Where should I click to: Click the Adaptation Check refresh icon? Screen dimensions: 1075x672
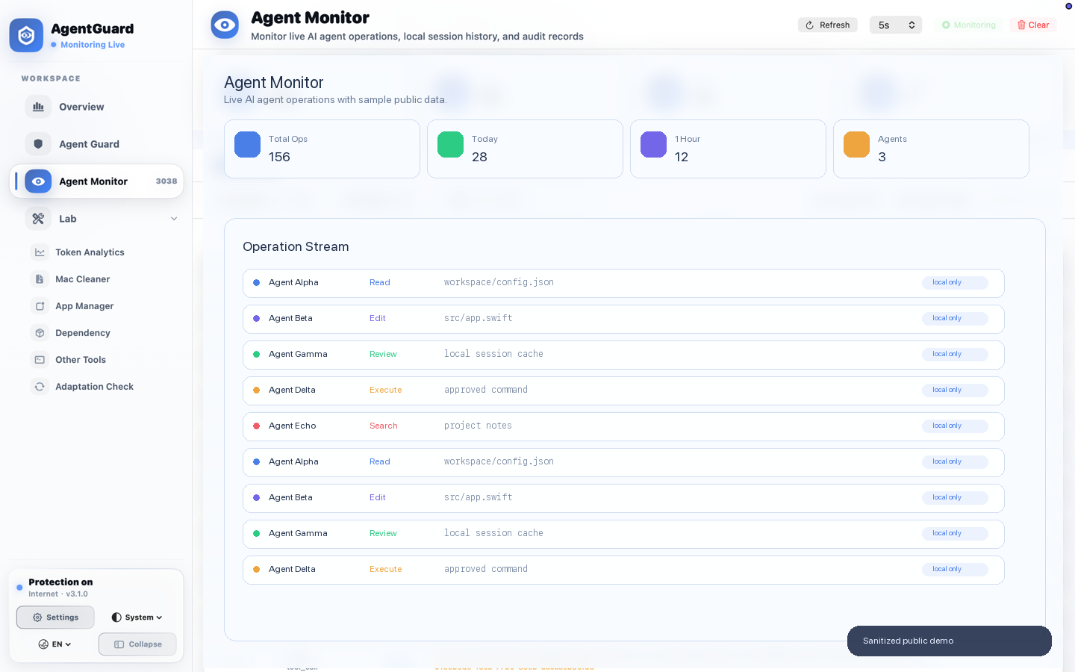point(40,387)
